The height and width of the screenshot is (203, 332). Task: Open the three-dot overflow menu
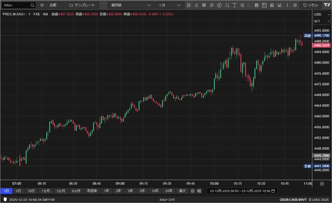point(288,5)
